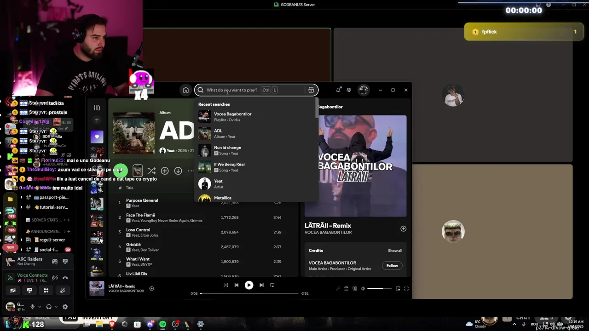Open Connect to a device

click(x=354, y=289)
